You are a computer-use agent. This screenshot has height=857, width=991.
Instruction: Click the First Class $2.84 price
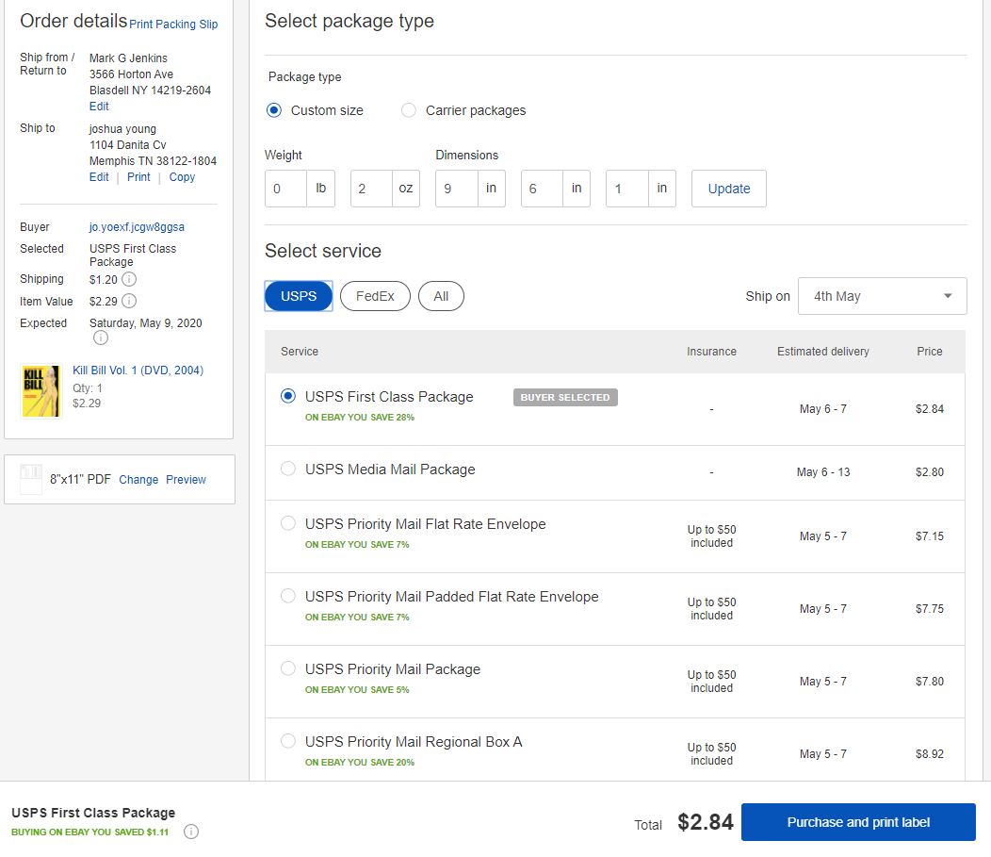pyautogui.click(x=929, y=408)
